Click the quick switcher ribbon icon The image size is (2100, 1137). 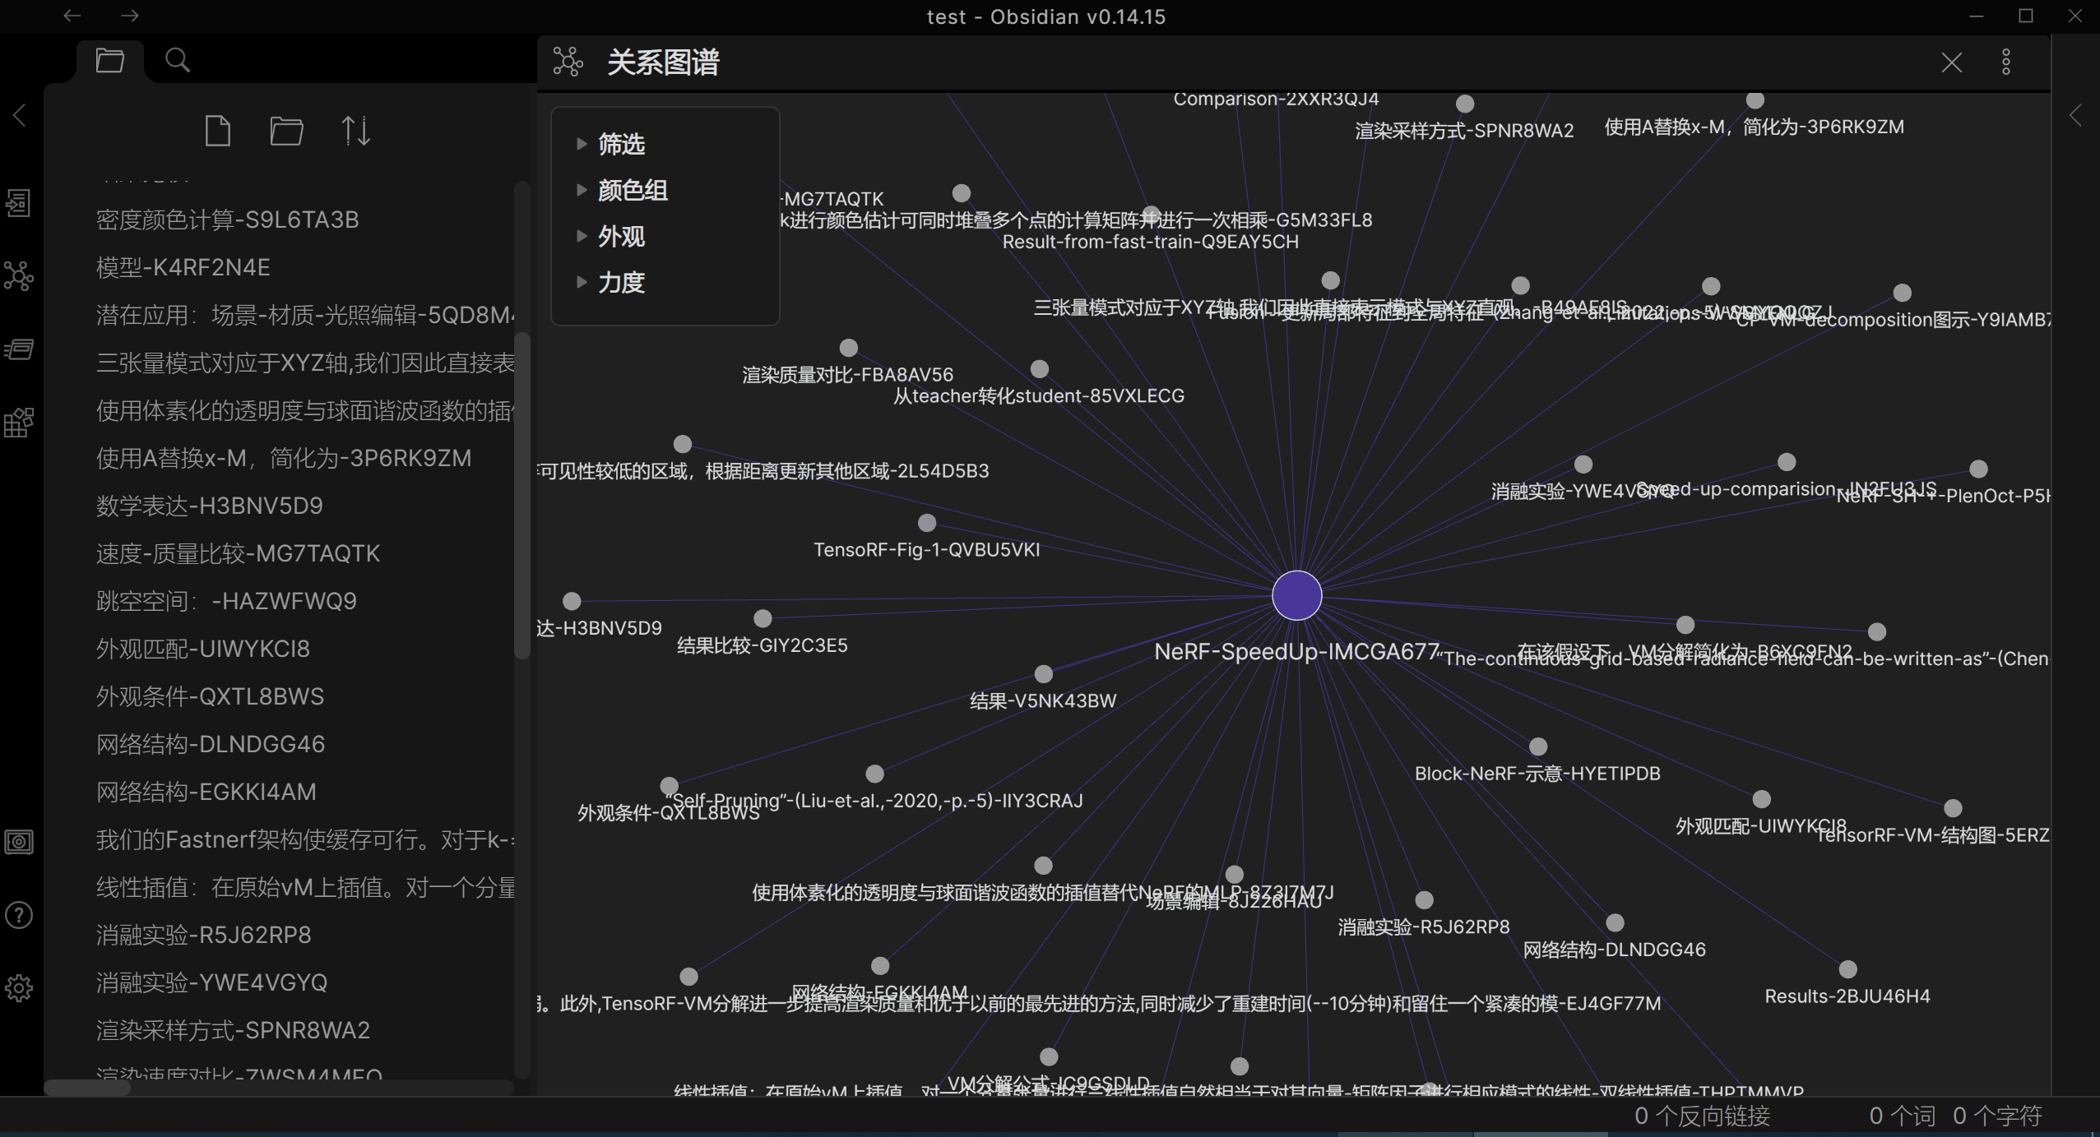(x=19, y=203)
